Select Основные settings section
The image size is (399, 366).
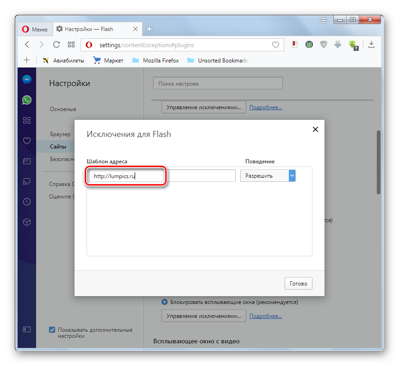(x=63, y=109)
